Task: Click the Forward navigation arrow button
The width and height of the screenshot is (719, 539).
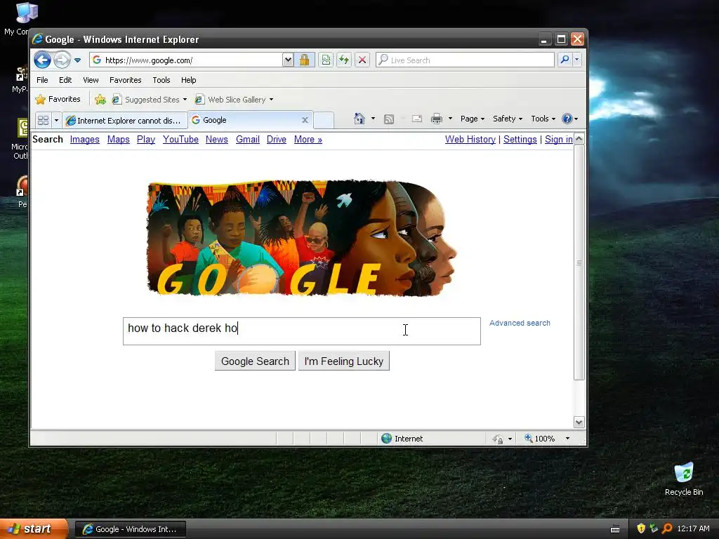Action: coord(62,60)
